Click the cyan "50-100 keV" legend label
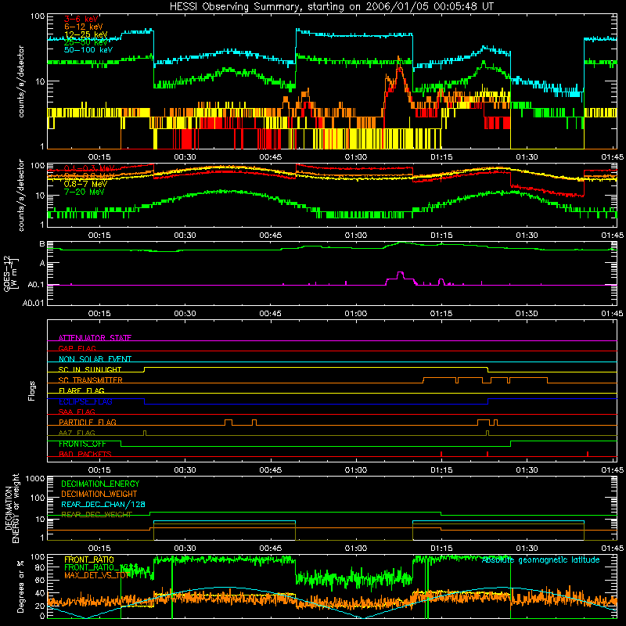 pyautogui.click(x=88, y=50)
